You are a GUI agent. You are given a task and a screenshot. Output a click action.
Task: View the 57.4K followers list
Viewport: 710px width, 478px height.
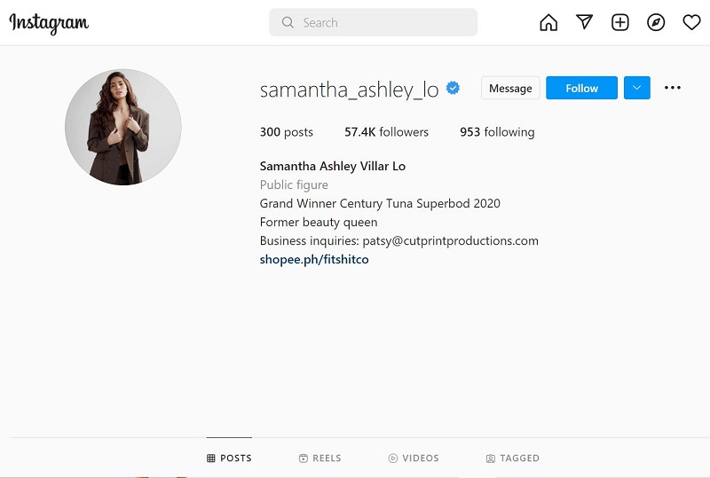pyautogui.click(x=386, y=132)
